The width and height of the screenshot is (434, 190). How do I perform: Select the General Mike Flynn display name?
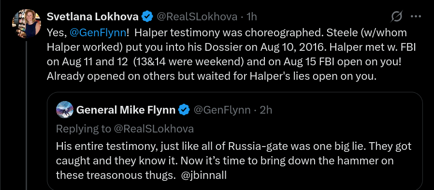tap(126, 110)
